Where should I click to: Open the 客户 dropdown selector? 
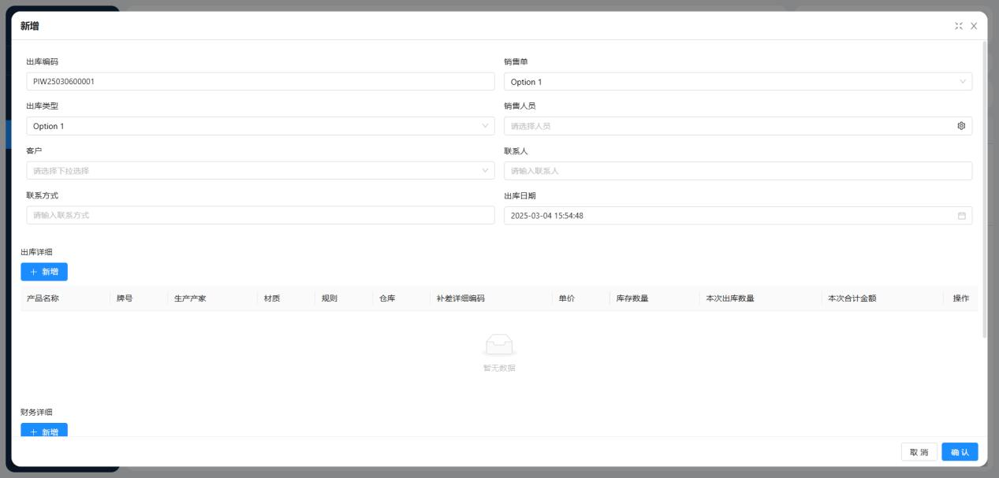coord(260,171)
